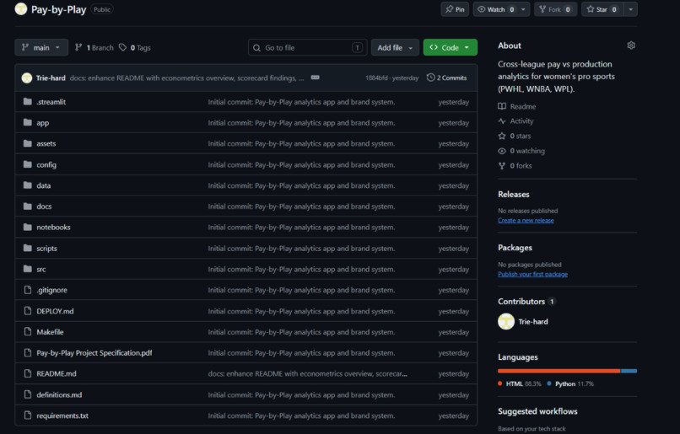Click the file icon beside README.md

[28, 373]
